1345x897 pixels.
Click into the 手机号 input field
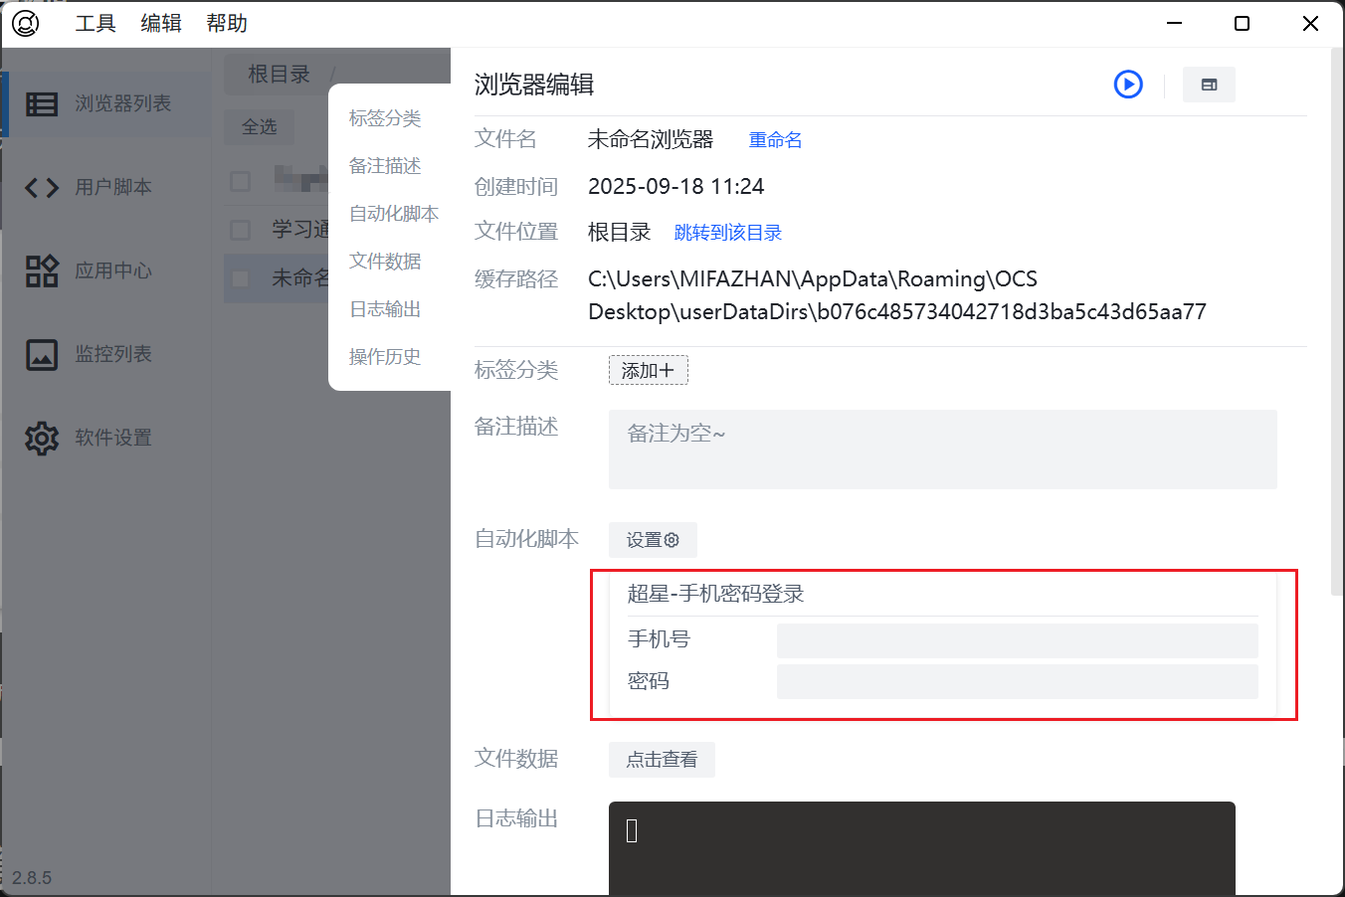click(x=1017, y=640)
